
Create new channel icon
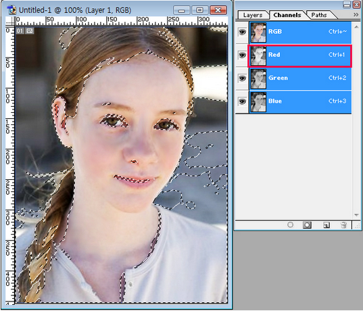click(x=326, y=225)
